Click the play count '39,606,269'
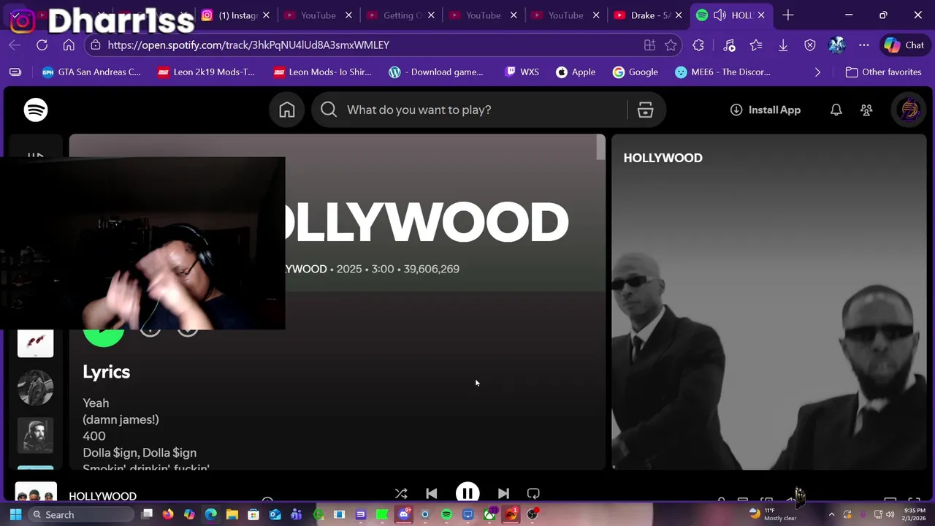Screen dimensions: 935x526 431,269
